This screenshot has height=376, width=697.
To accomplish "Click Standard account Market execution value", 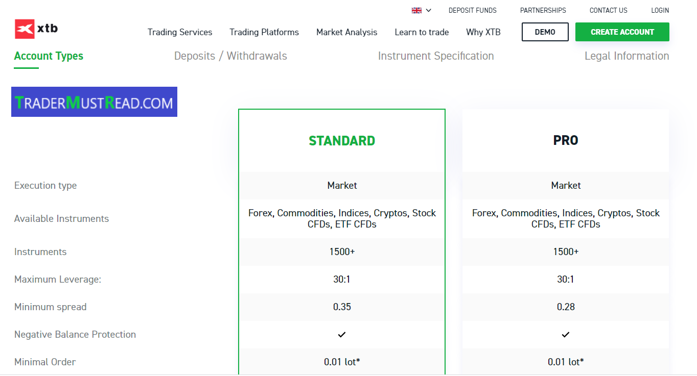I will pyautogui.click(x=342, y=186).
